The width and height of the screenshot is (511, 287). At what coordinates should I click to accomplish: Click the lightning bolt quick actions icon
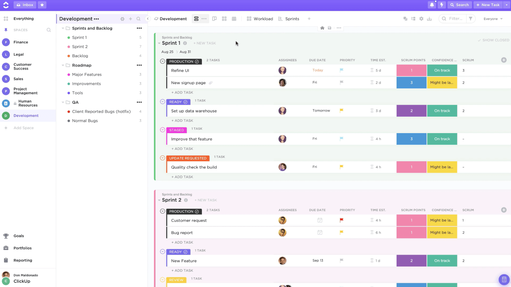442,5
